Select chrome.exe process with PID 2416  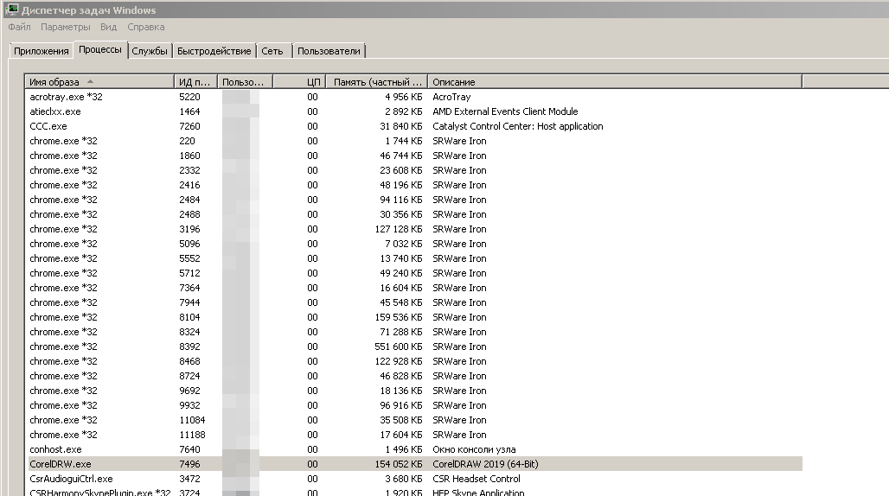tap(415, 185)
